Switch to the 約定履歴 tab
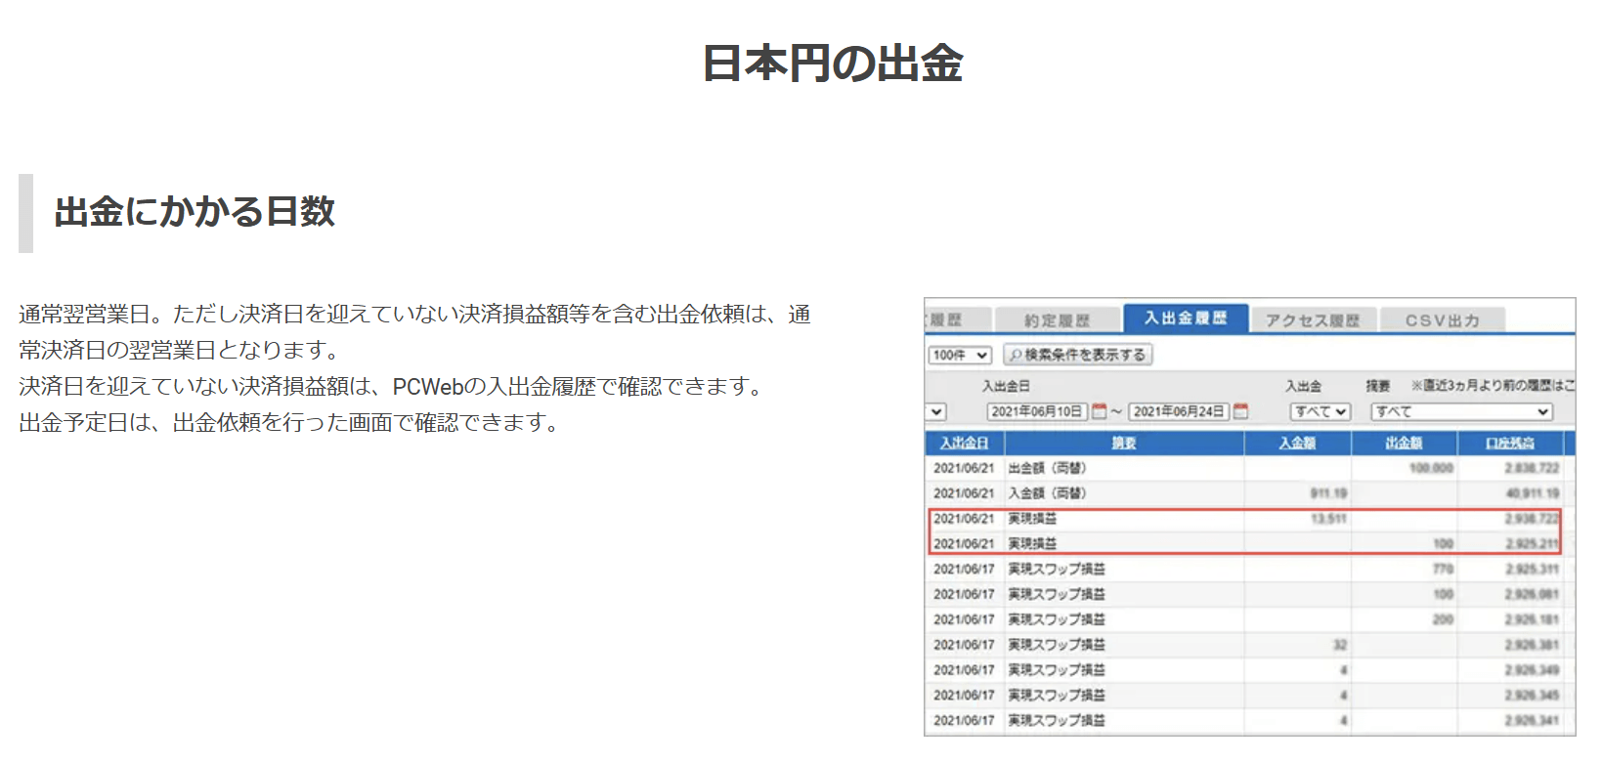This screenshot has height=764, width=1602. (x=1057, y=320)
